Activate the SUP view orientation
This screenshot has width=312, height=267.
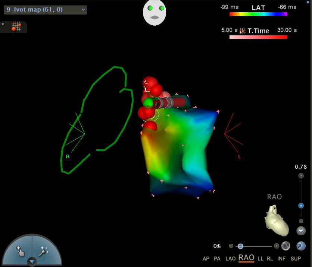(x=296, y=258)
